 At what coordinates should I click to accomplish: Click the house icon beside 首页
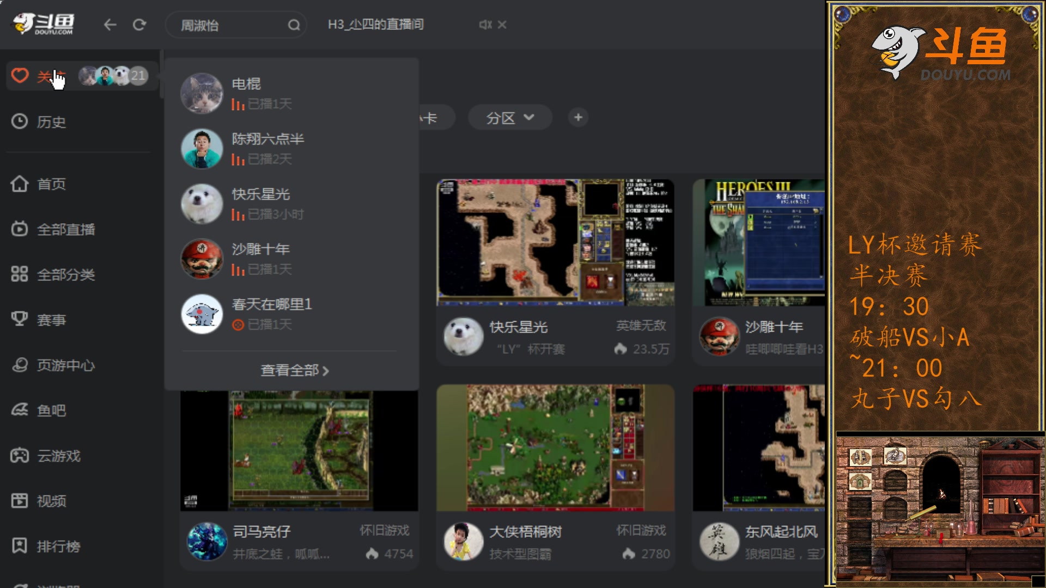coord(20,183)
